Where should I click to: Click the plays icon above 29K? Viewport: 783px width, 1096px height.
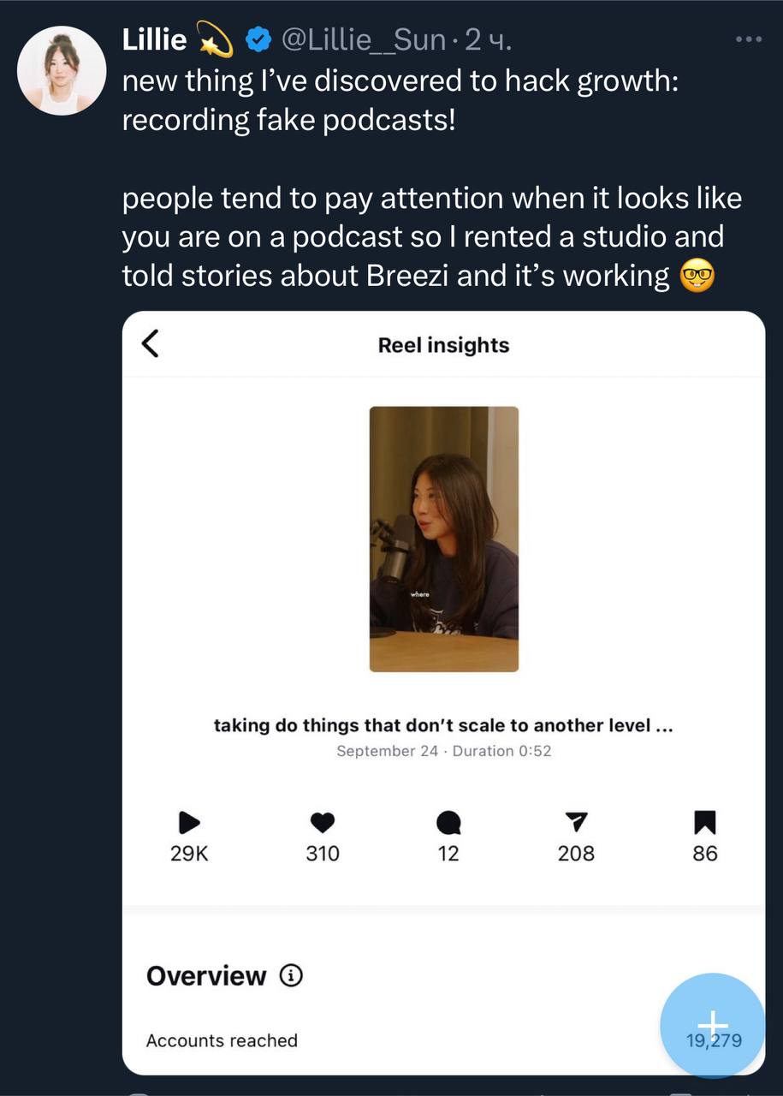(x=189, y=823)
